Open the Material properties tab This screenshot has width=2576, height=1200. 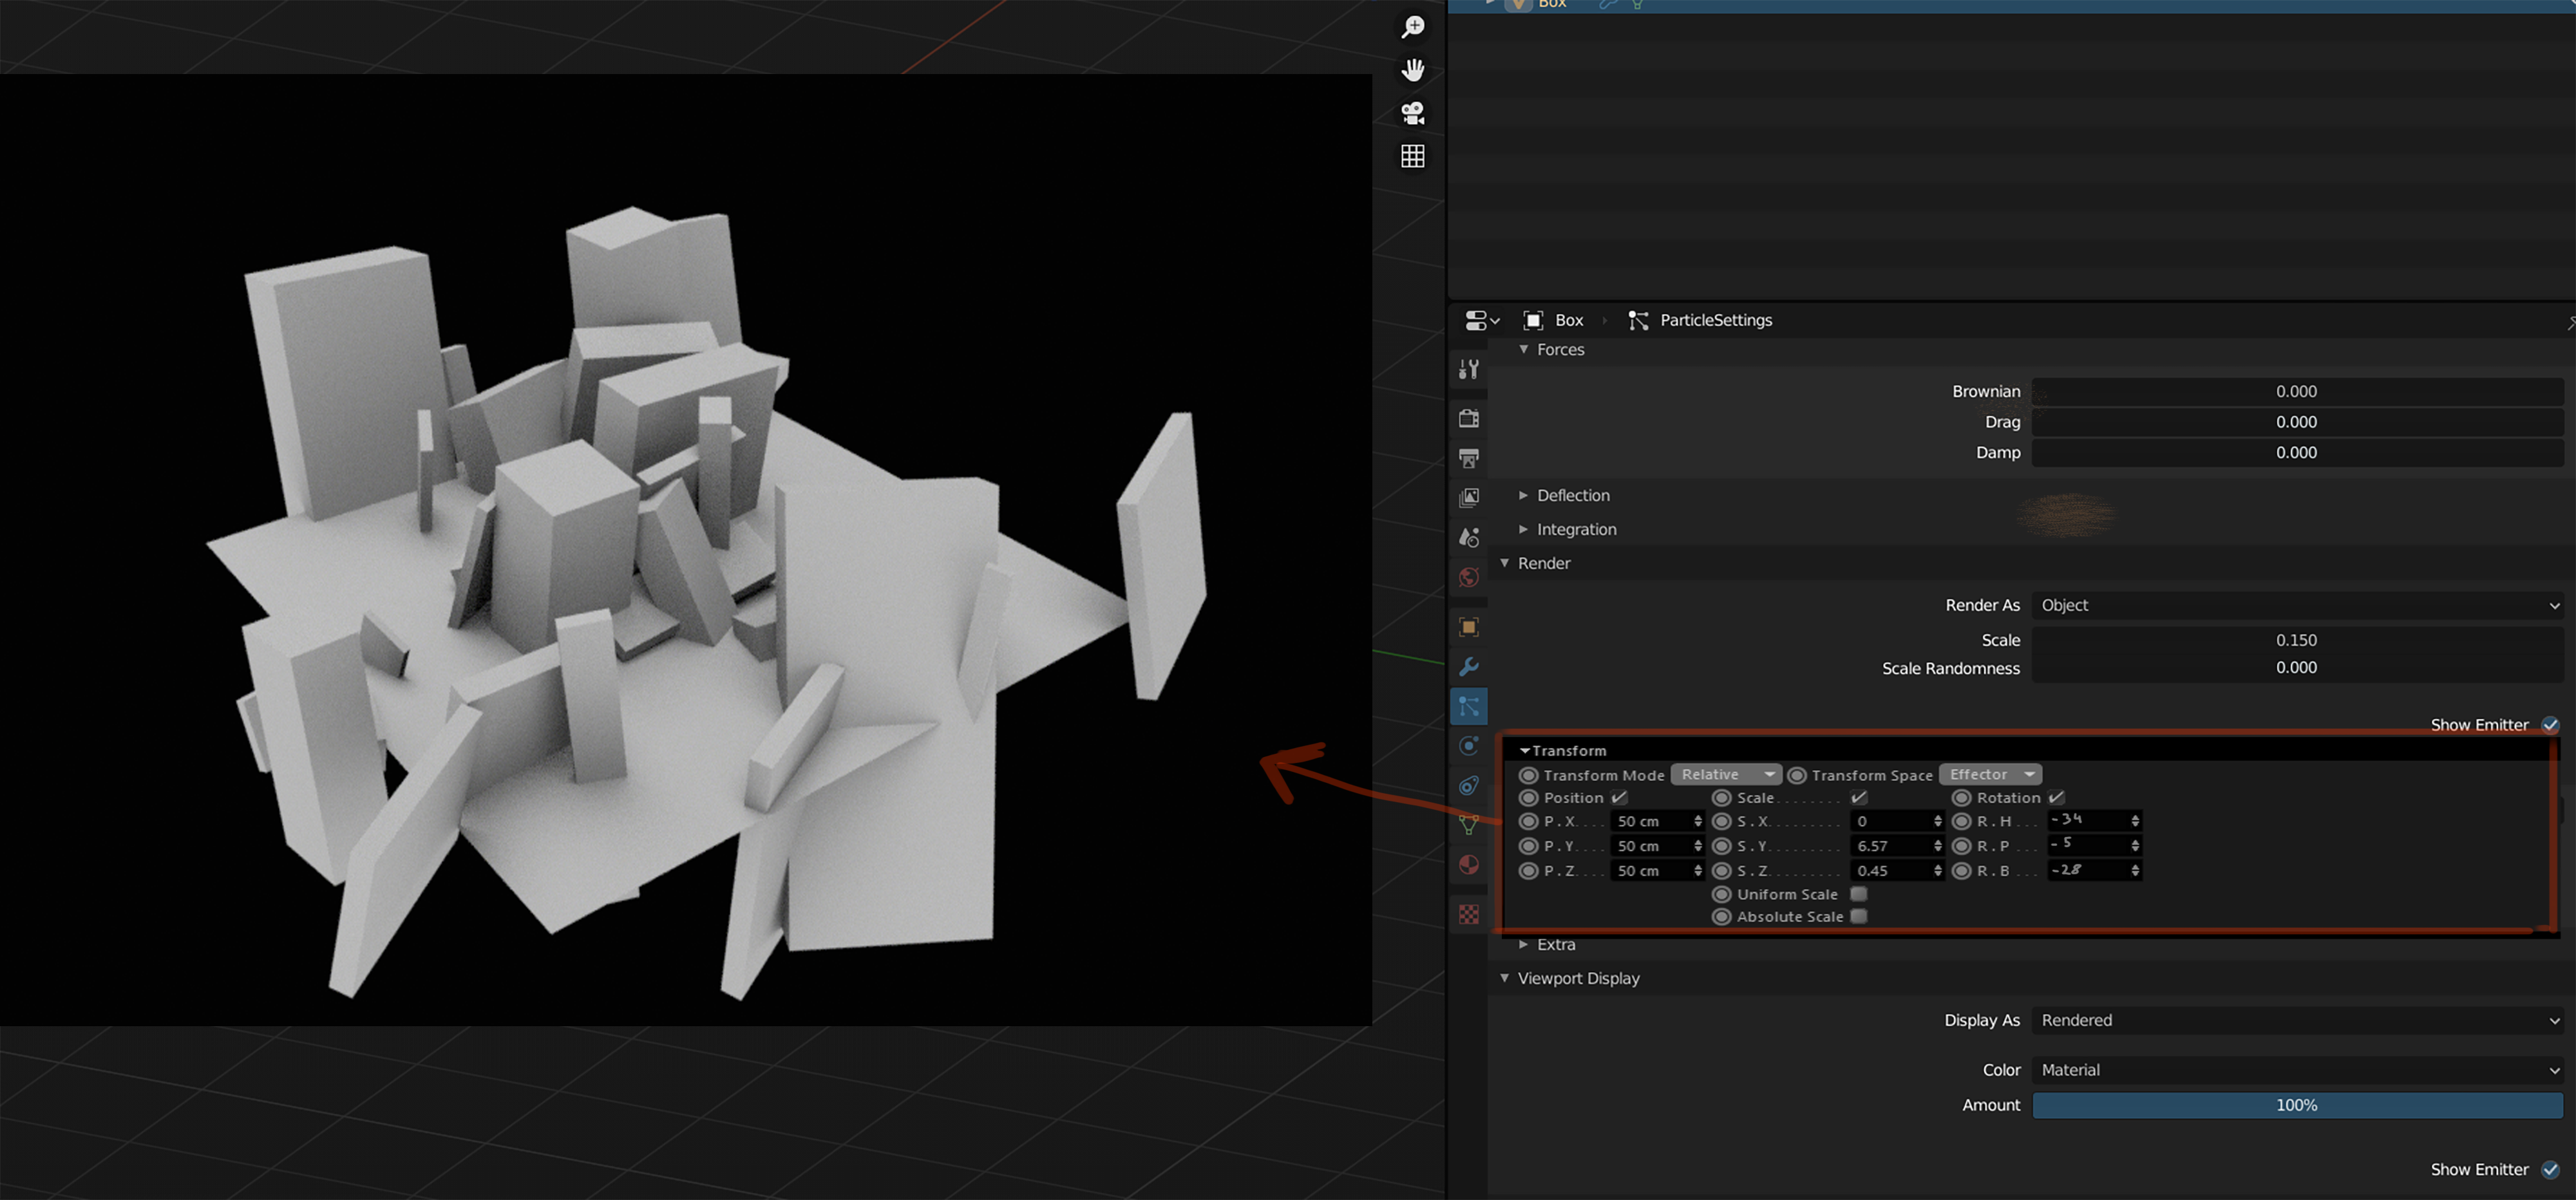click(1468, 864)
